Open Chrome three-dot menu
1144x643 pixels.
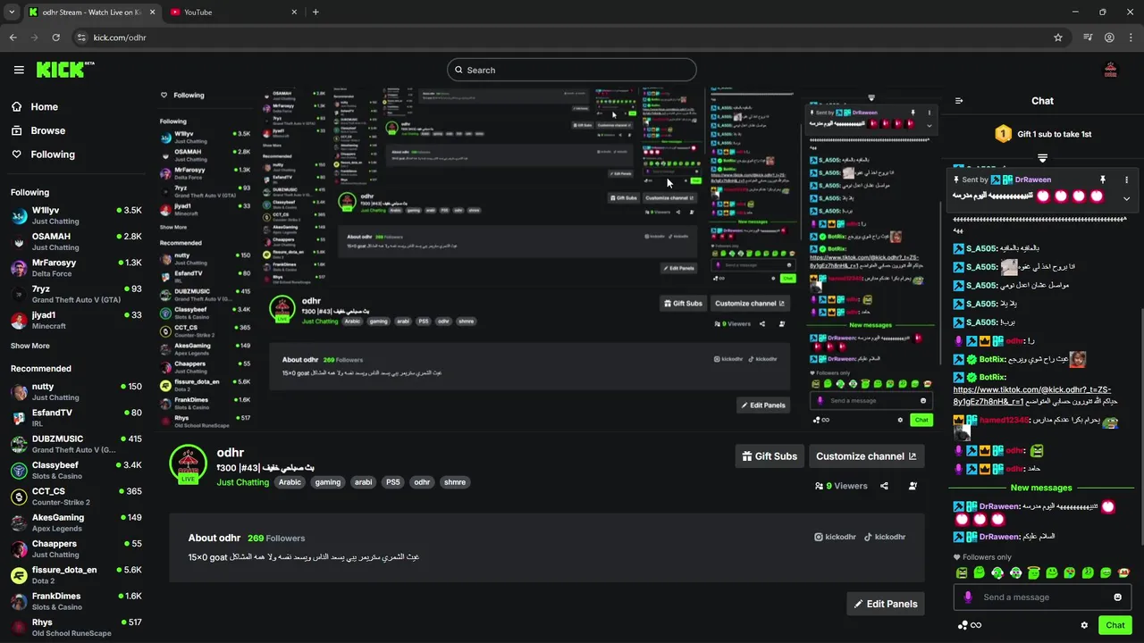[x=1130, y=38]
